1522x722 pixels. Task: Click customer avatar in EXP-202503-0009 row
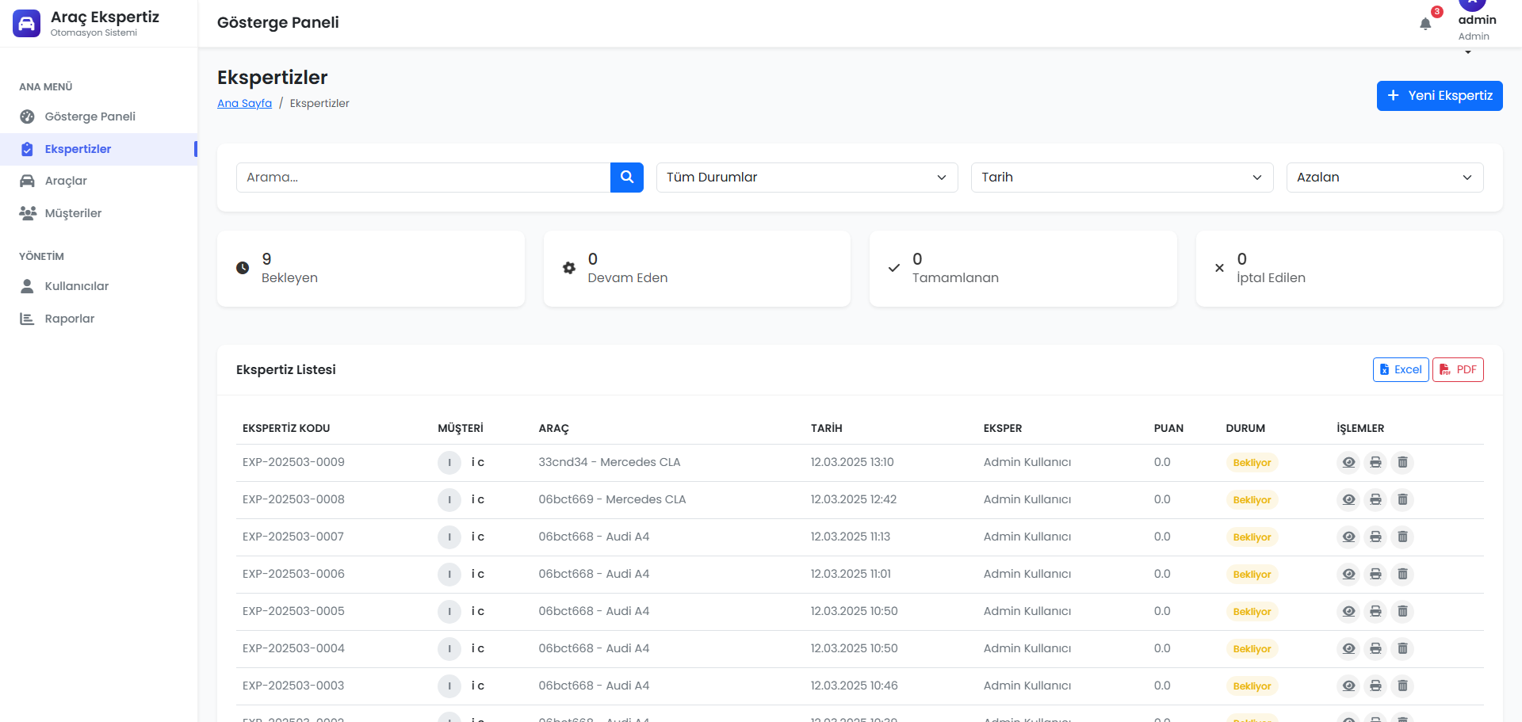click(449, 463)
